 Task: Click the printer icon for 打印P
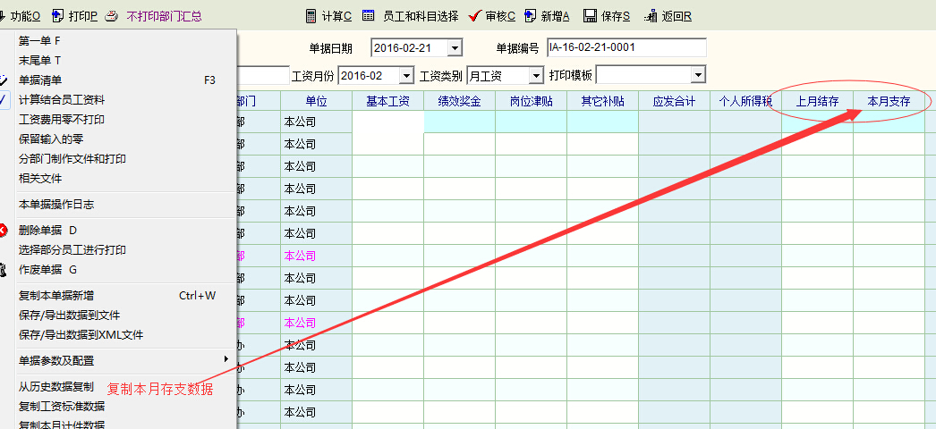pos(58,16)
